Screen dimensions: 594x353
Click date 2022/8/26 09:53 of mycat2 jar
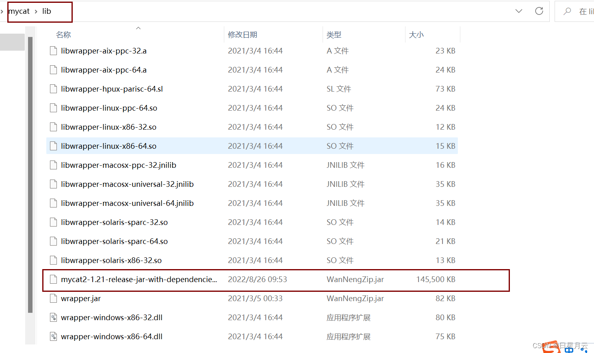[x=258, y=279]
